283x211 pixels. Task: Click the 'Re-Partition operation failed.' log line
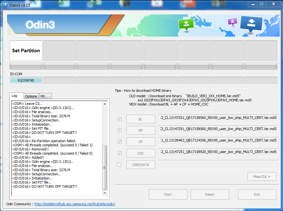coord(44,141)
